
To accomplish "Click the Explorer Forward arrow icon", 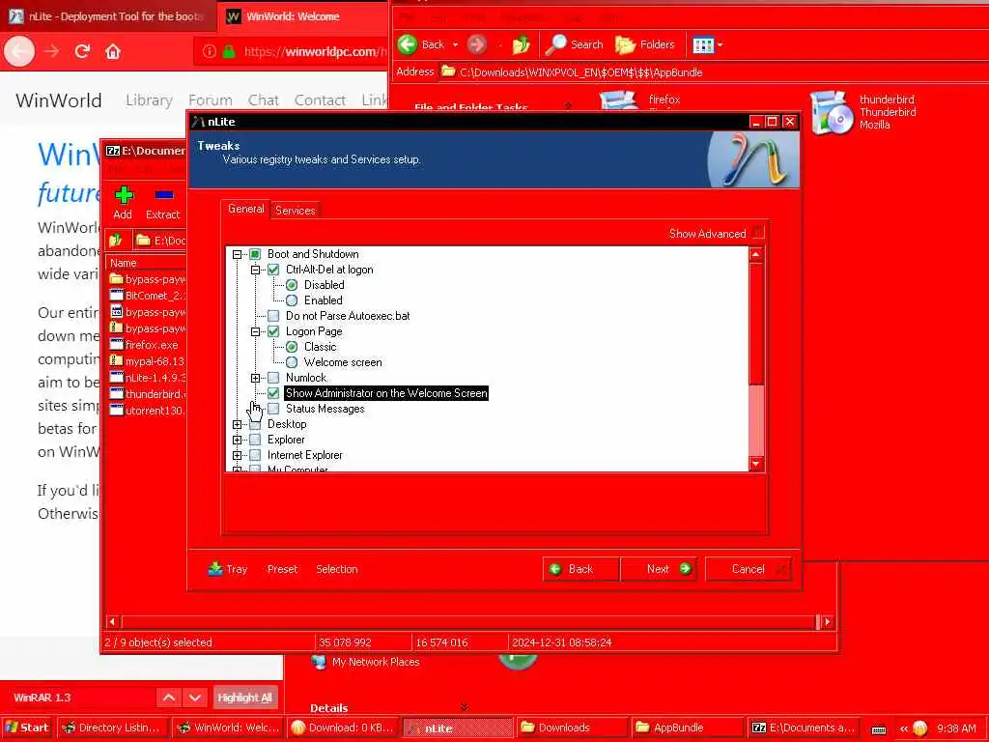I will [477, 44].
